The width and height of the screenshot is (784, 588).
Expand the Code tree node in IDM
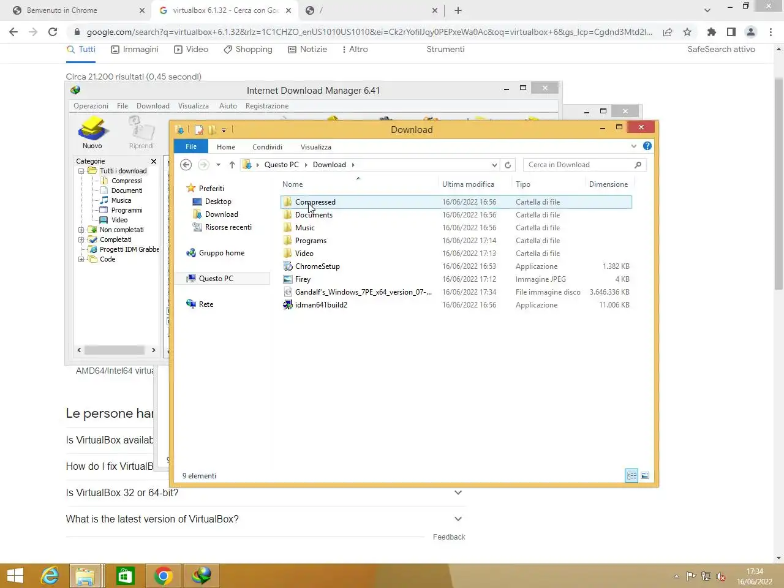[x=81, y=259]
